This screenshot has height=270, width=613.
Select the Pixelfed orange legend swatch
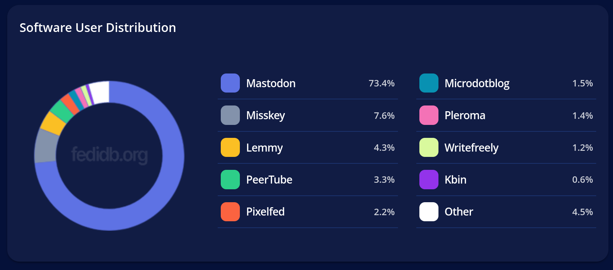[x=230, y=212]
